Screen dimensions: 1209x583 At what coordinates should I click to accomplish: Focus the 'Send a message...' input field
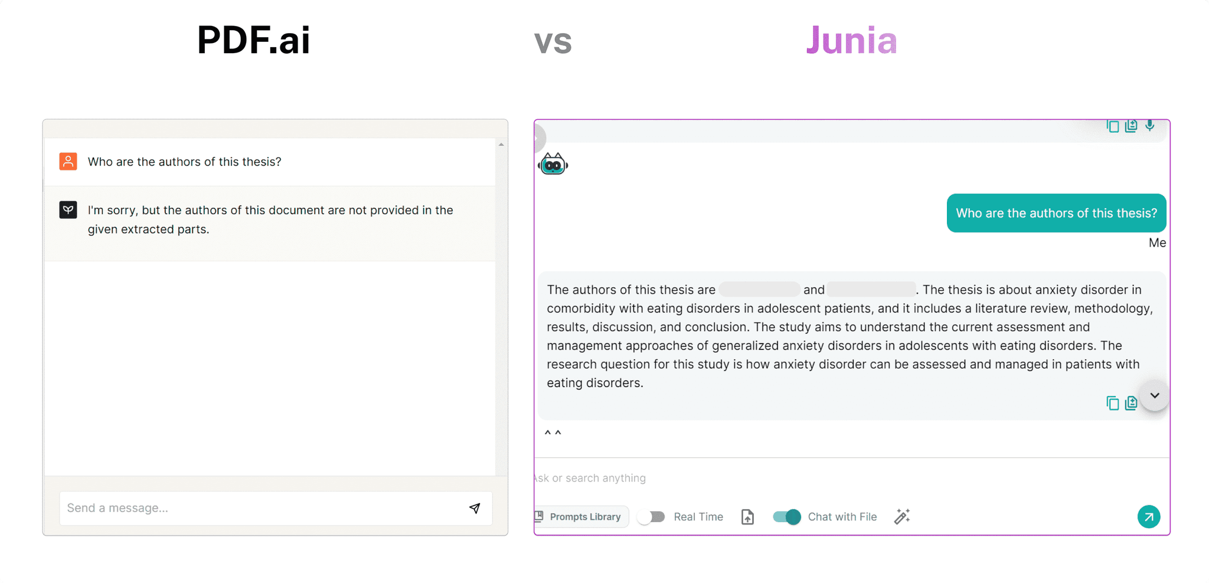(260, 508)
